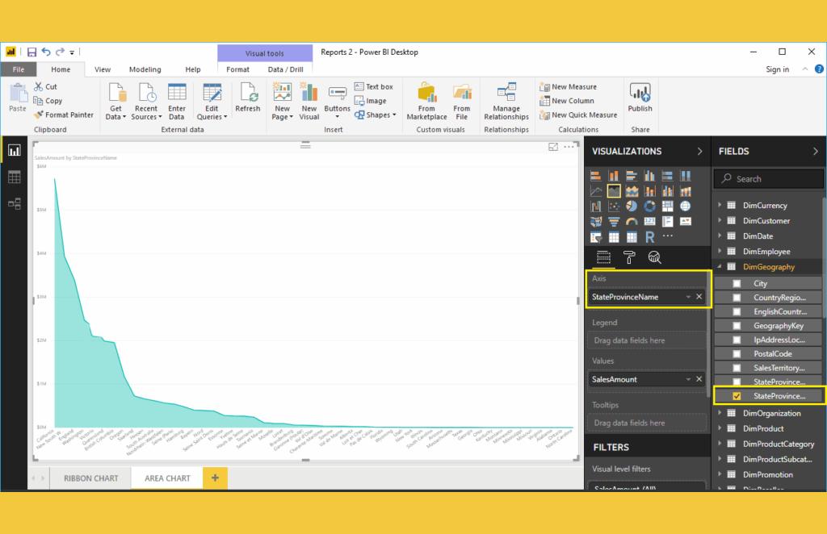Switch to Model relationships view in sidebar

click(x=15, y=204)
